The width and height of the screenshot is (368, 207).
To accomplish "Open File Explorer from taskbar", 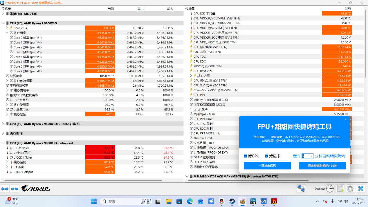I will [169, 201].
